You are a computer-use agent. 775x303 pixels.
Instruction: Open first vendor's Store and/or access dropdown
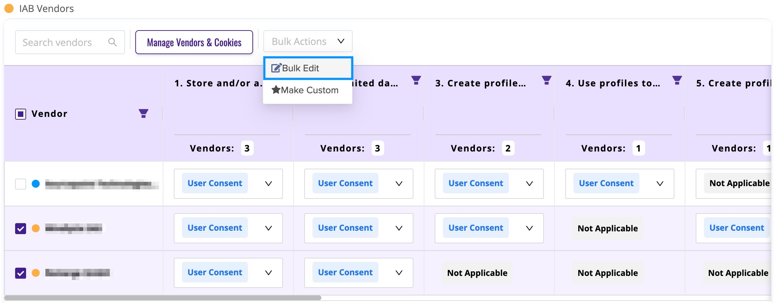tap(228, 184)
